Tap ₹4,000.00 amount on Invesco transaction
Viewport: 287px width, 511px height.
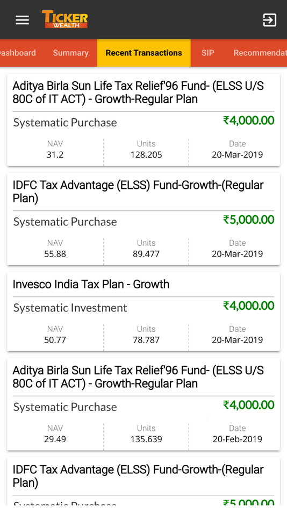[248, 306]
